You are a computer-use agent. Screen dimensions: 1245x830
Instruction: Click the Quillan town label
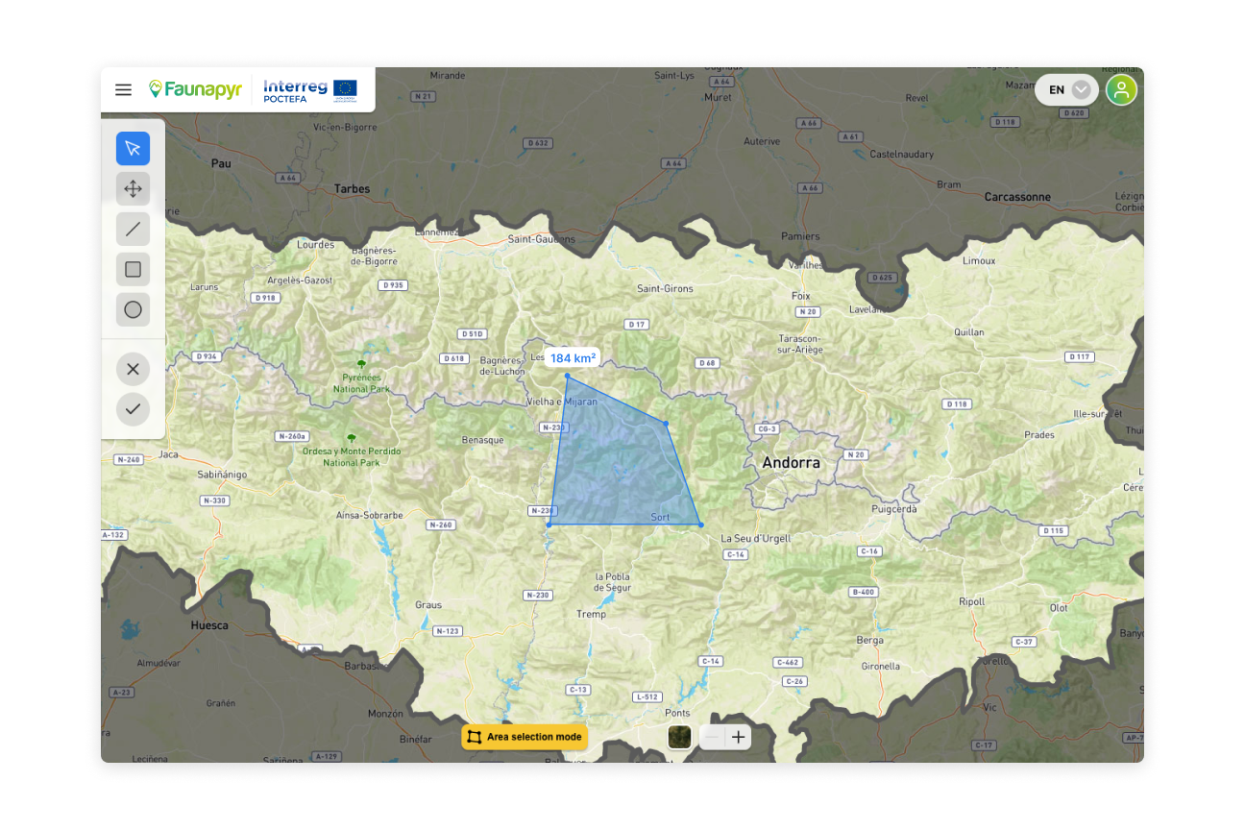click(969, 332)
